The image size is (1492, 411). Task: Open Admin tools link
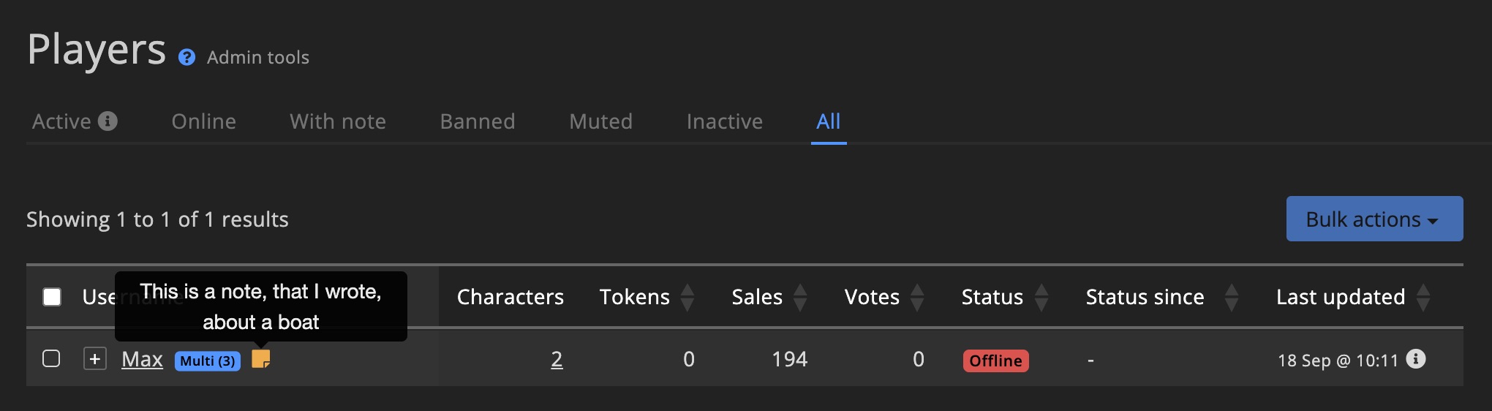point(258,58)
